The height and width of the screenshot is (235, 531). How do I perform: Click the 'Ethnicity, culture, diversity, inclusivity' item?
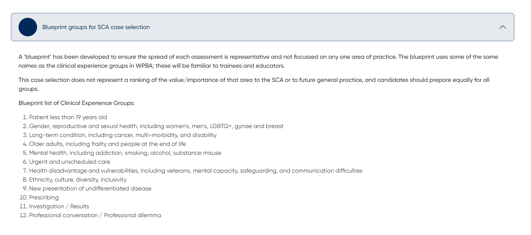tap(78, 180)
